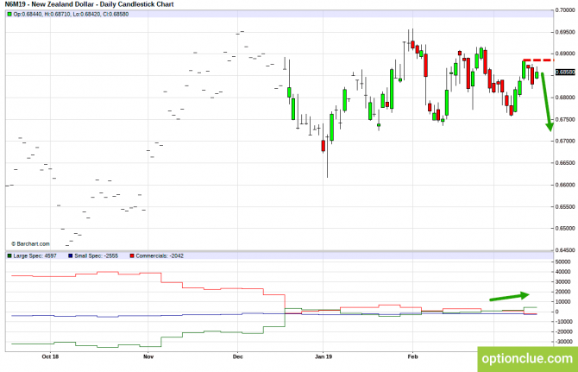This screenshot has height=372, width=578.
Task: Click the Small Spec blue legend square
Action: 71,255
